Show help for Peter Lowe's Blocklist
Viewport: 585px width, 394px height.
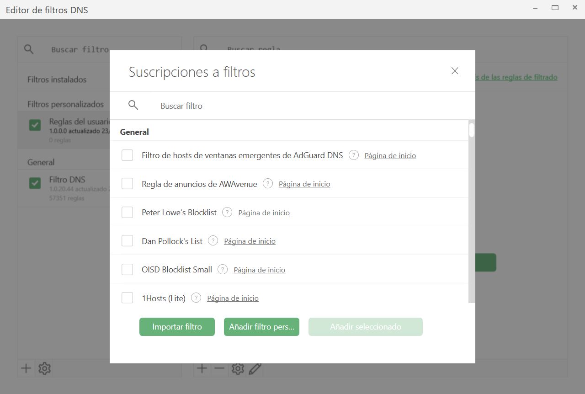(227, 212)
